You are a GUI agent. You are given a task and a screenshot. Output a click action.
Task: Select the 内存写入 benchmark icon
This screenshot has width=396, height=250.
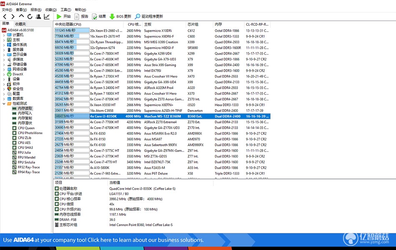pyautogui.click(x=15, y=113)
